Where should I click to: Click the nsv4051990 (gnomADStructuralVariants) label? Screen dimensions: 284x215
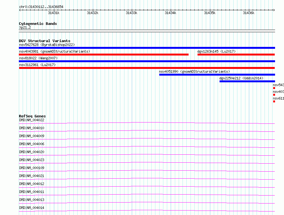(194, 71)
